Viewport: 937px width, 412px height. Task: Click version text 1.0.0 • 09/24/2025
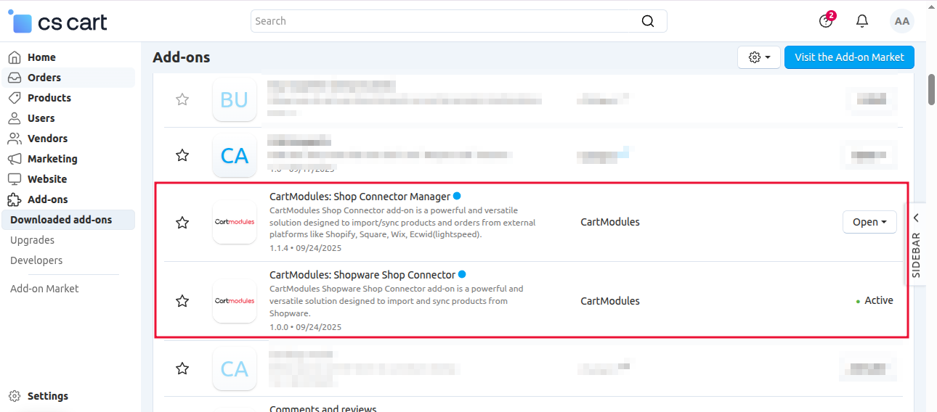[305, 327]
